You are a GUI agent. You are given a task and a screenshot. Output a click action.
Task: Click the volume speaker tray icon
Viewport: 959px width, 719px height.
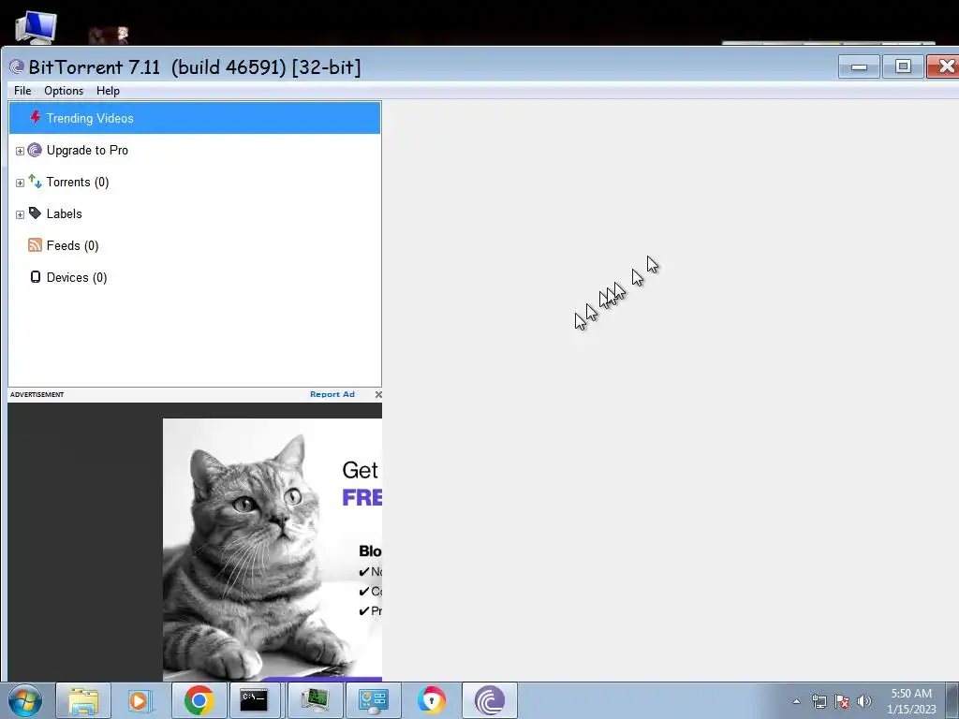coord(863,701)
